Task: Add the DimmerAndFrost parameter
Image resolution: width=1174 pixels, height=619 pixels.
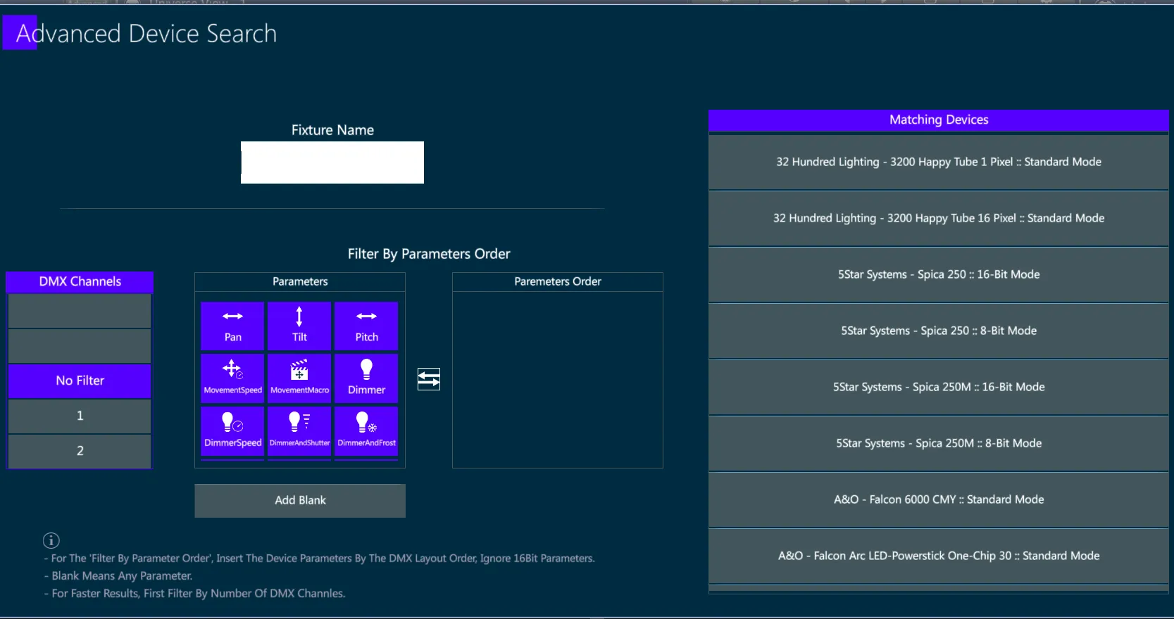Action: tap(366, 431)
